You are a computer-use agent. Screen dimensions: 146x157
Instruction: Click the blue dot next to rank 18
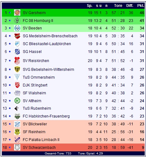tap(10, 148)
